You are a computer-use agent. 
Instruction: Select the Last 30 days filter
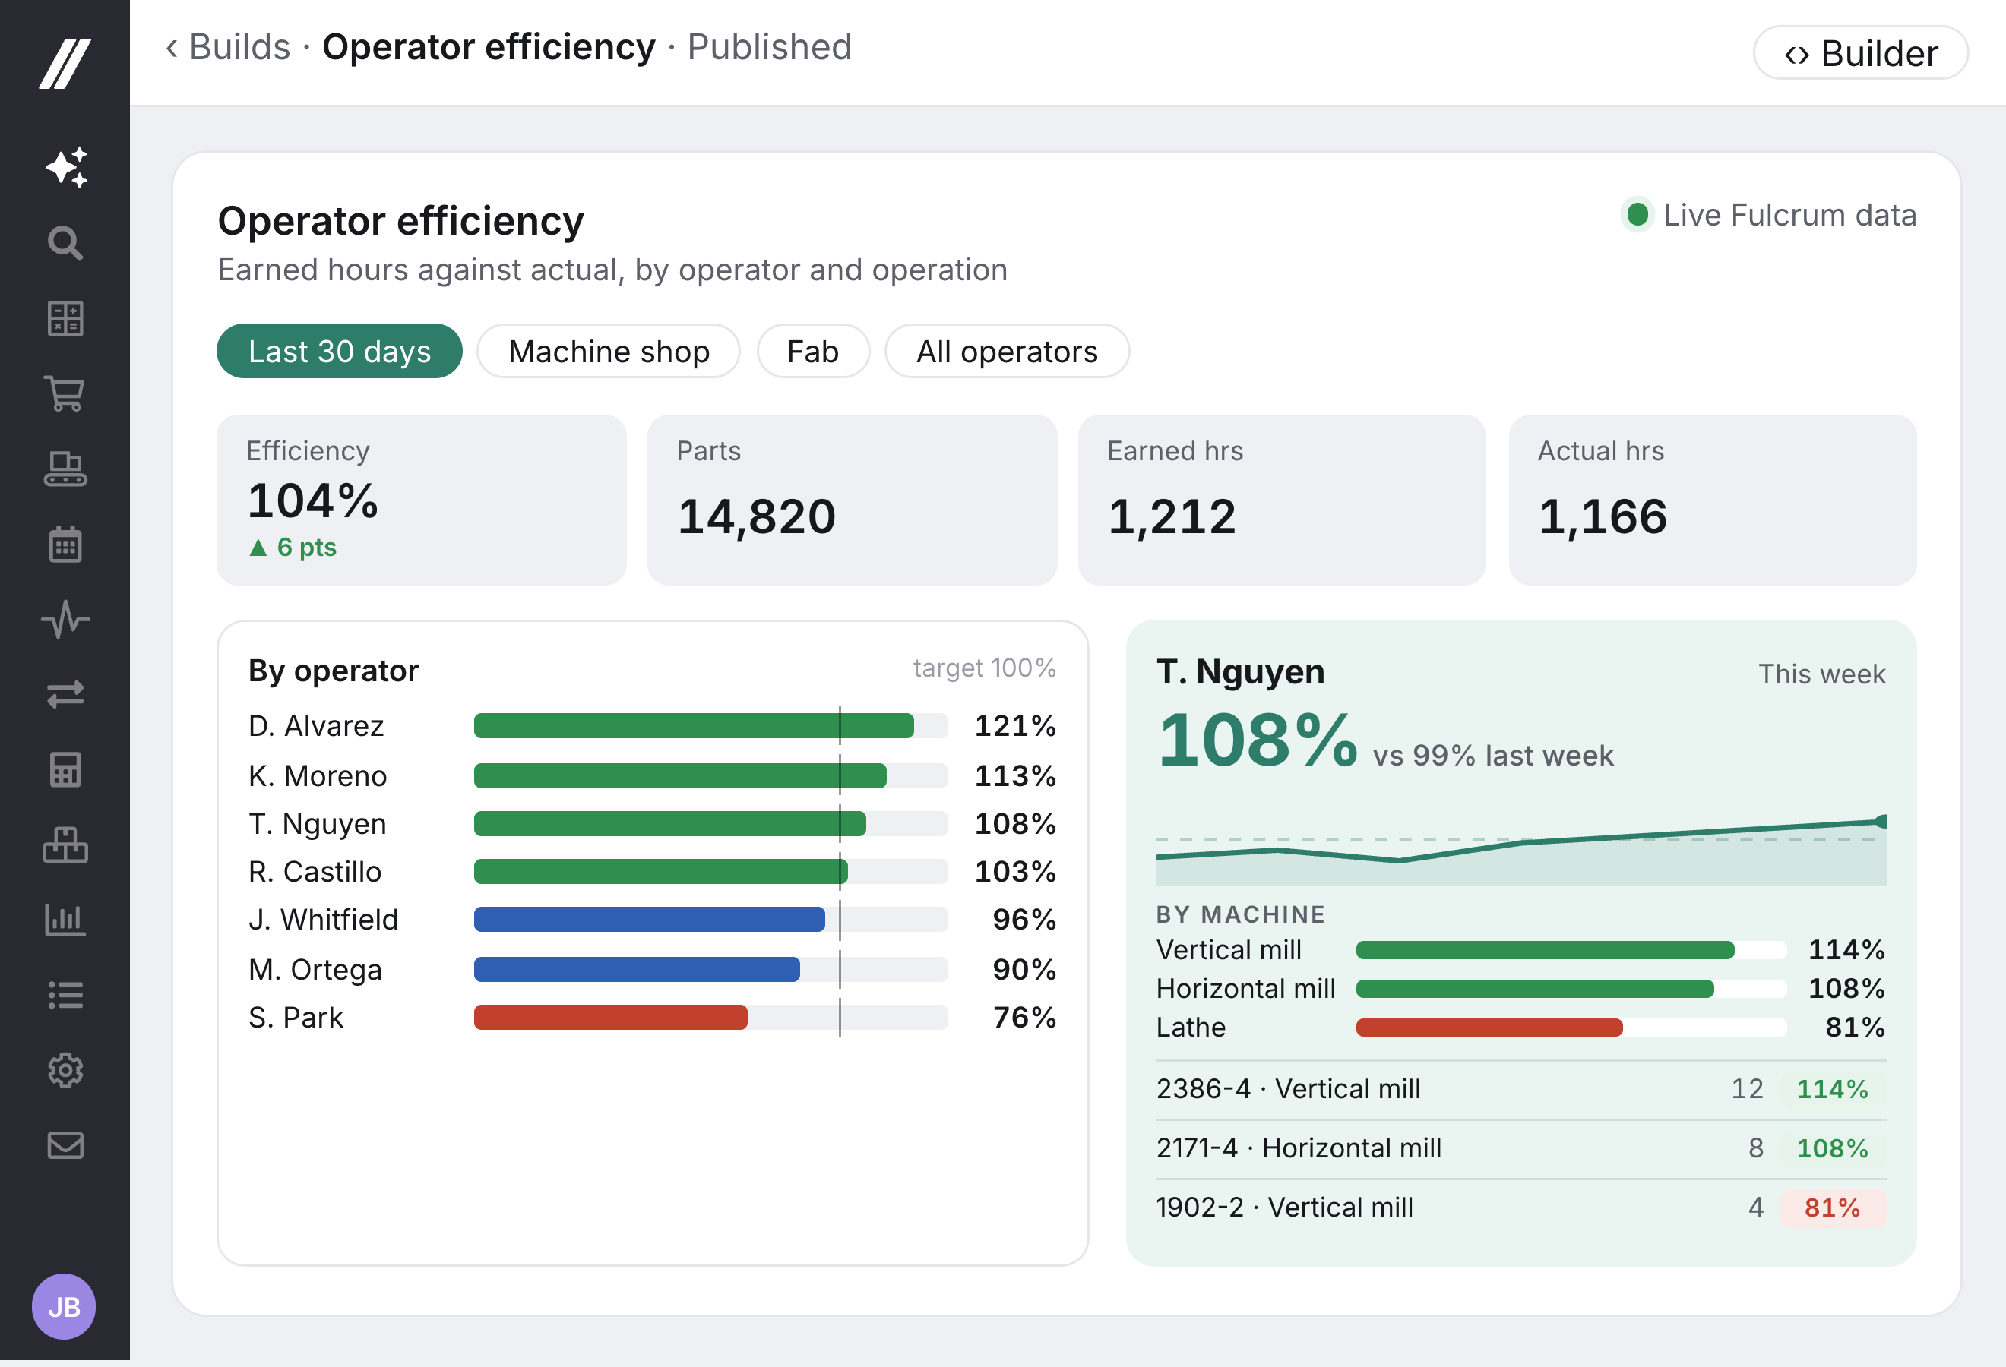click(x=339, y=351)
